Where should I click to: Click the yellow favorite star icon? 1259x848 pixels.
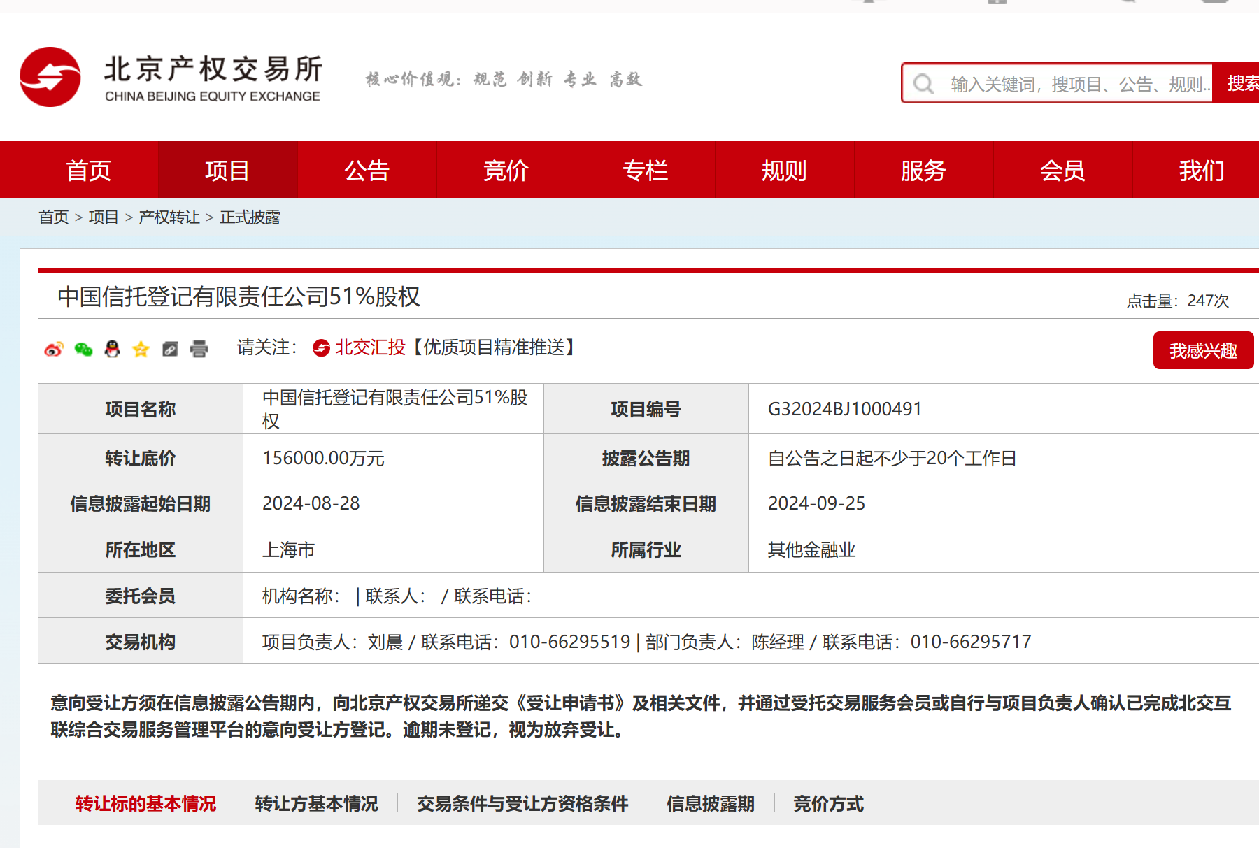point(141,350)
